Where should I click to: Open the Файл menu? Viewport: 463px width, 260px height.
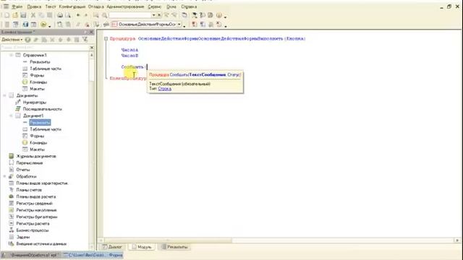[x=17, y=6]
